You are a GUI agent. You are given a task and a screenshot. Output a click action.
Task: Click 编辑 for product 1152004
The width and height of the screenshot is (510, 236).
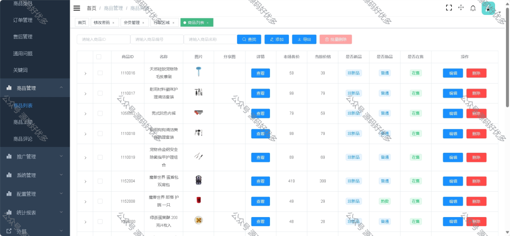coord(453,181)
